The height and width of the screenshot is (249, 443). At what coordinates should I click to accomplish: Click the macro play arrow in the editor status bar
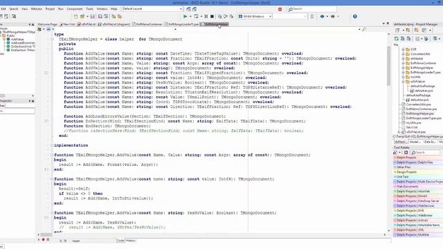39,240
